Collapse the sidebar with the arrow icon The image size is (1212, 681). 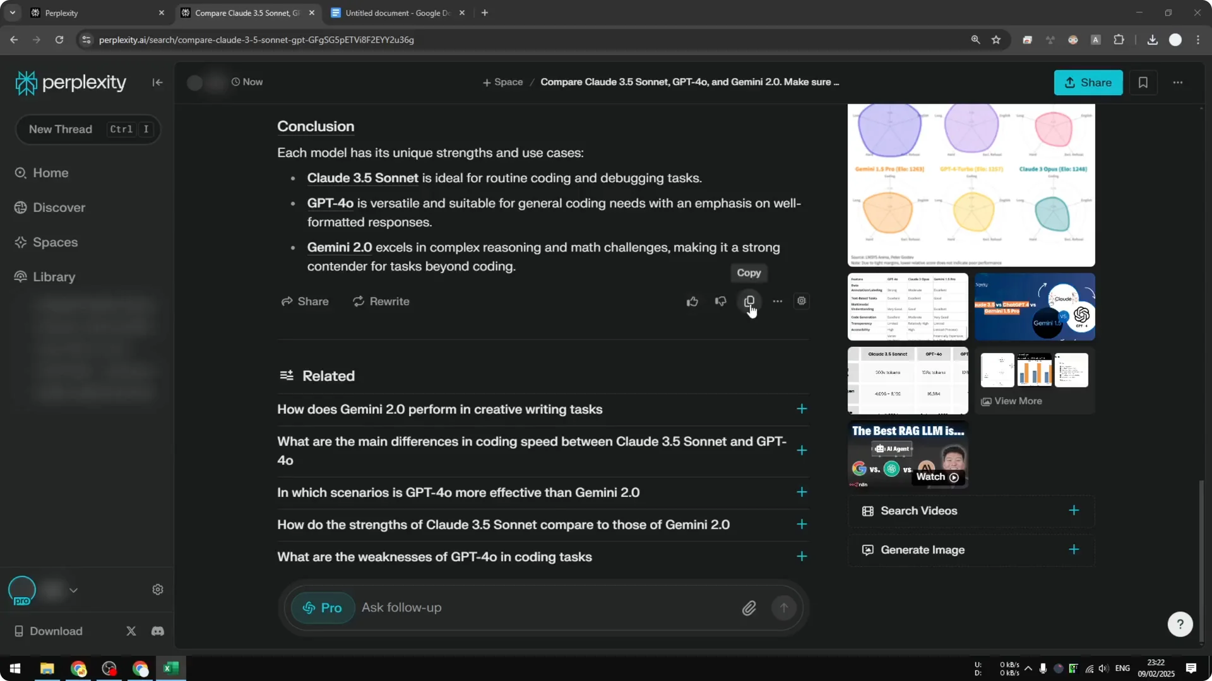coord(157,82)
